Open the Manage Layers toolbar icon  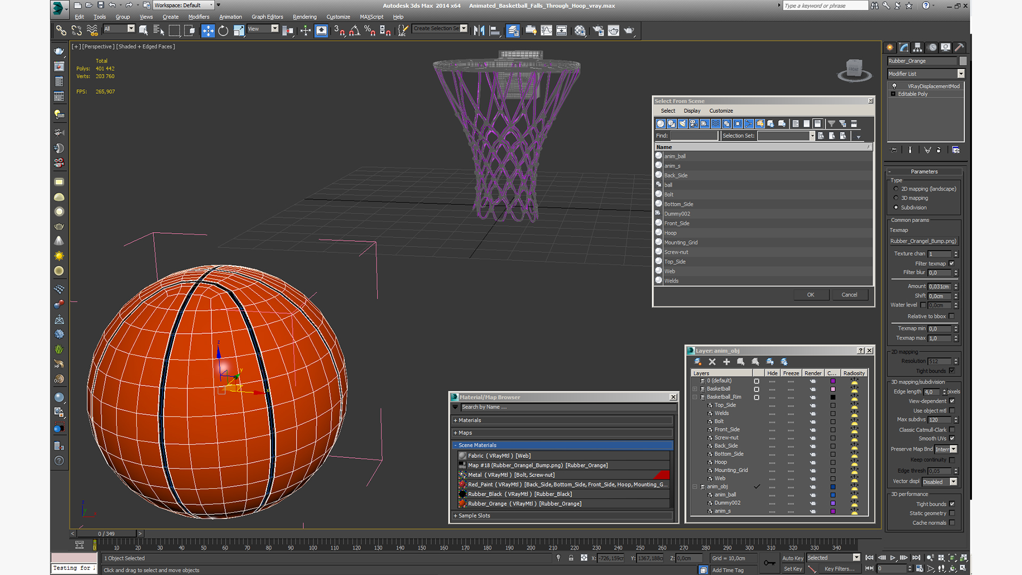(513, 30)
